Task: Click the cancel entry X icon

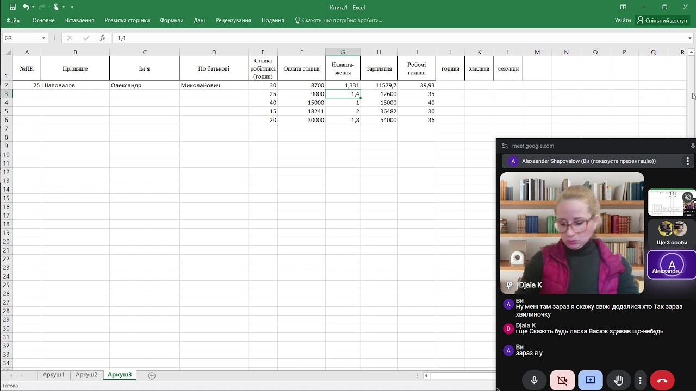Action: [70, 38]
